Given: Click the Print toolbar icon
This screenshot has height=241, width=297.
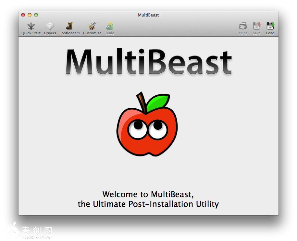Looking at the screenshot, I should pyautogui.click(x=243, y=28).
